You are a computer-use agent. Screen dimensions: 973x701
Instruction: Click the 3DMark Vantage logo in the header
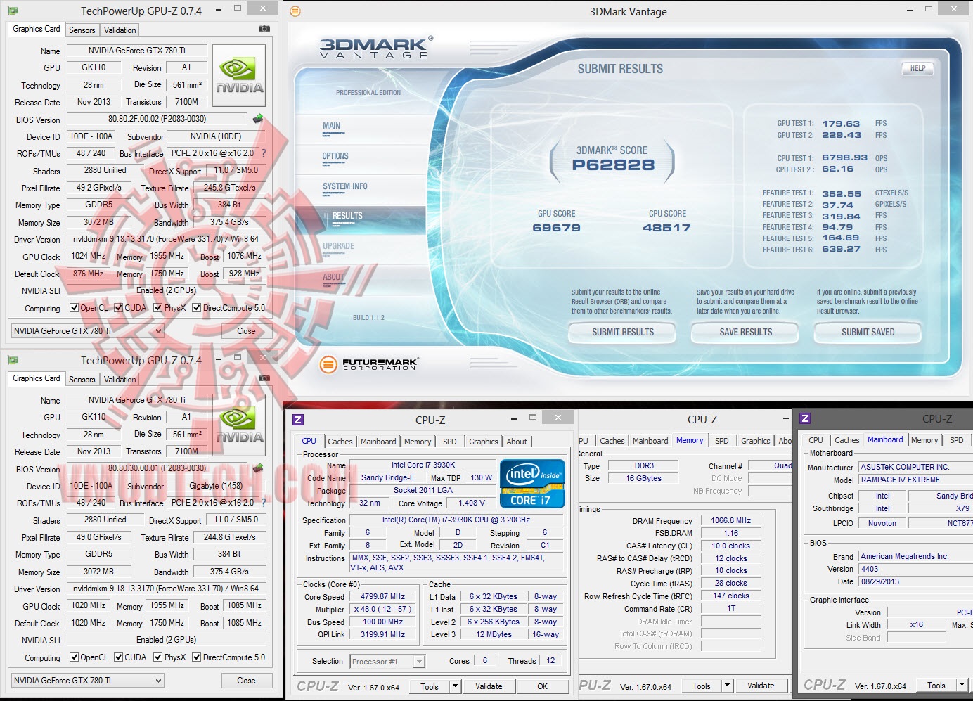point(376,47)
